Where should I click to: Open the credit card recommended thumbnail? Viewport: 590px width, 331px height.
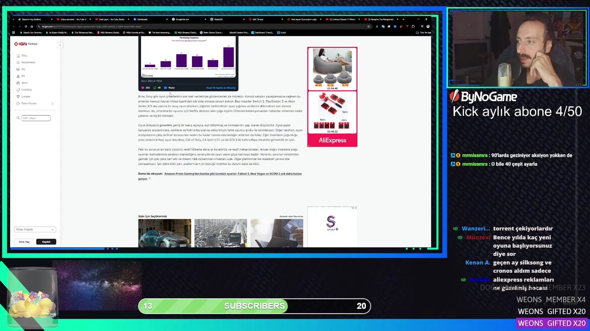[277, 233]
